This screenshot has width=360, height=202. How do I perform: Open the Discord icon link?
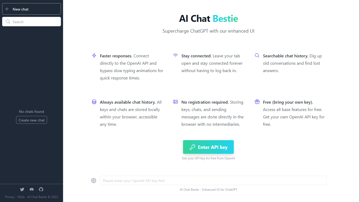pyautogui.click(x=32, y=189)
